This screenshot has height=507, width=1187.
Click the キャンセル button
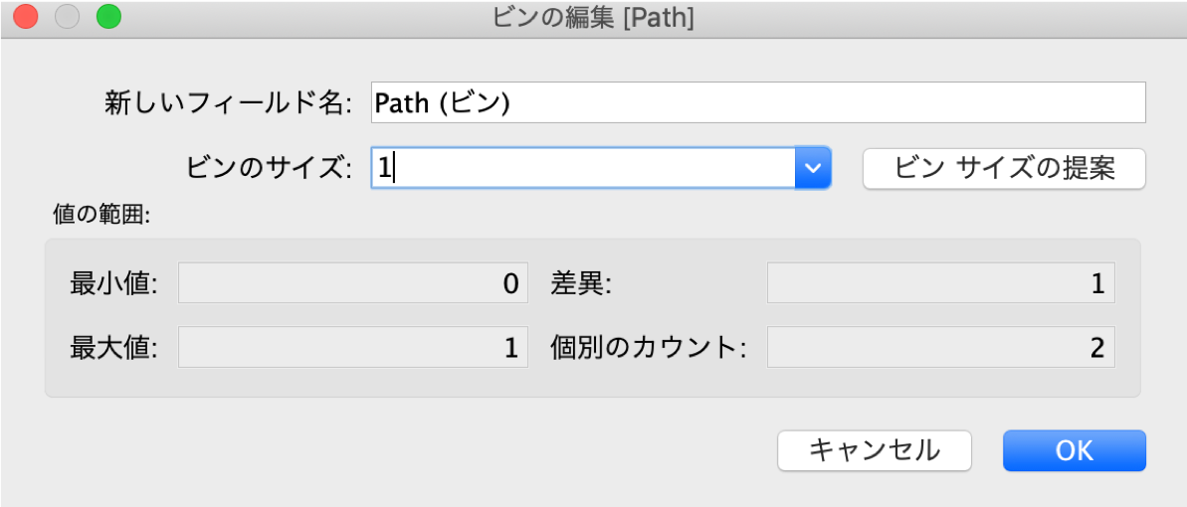(x=874, y=450)
